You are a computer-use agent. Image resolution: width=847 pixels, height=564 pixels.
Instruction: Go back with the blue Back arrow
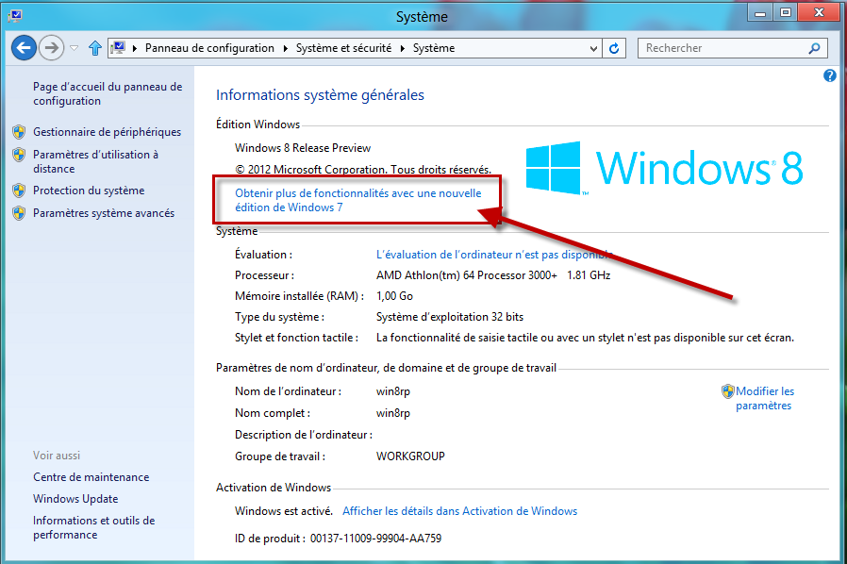24,48
